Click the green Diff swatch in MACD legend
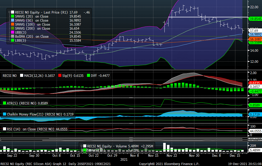 click(89, 75)
